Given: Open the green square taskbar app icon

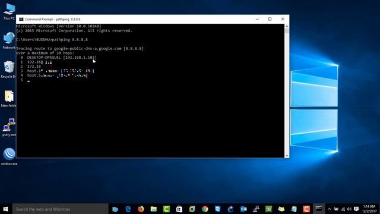Looking at the screenshot, I should 268,209.
